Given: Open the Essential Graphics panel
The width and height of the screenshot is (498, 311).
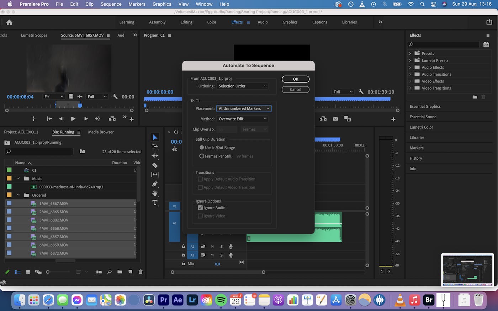Looking at the screenshot, I should tap(425, 106).
